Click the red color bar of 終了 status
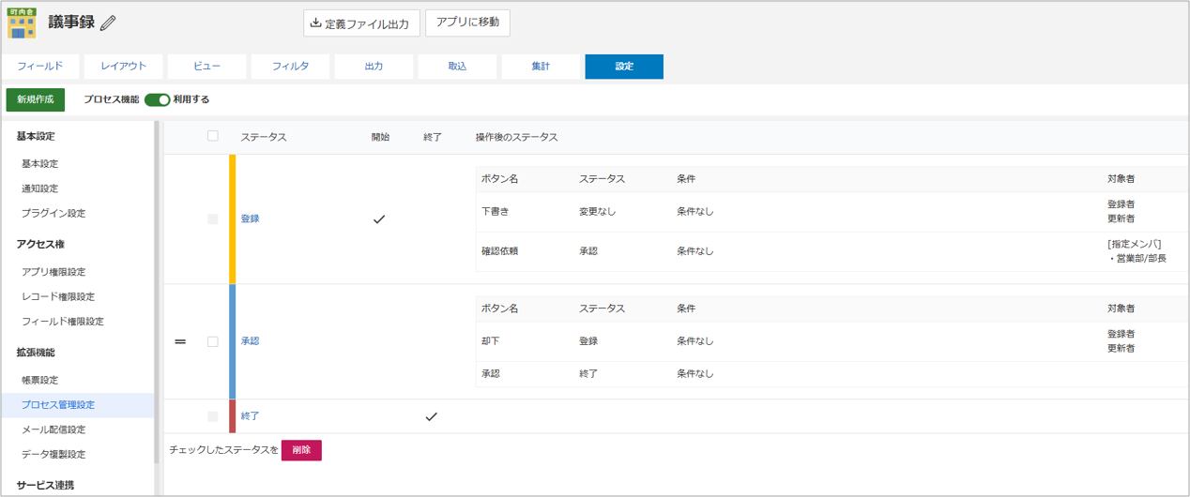Image resolution: width=1190 pixels, height=497 pixels. [x=233, y=415]
